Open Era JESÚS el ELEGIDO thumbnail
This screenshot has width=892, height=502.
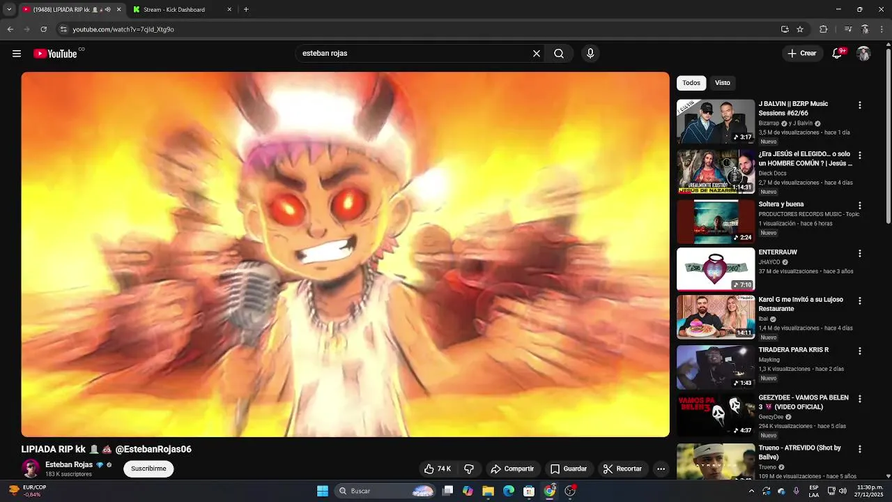(x=716, y=172)
